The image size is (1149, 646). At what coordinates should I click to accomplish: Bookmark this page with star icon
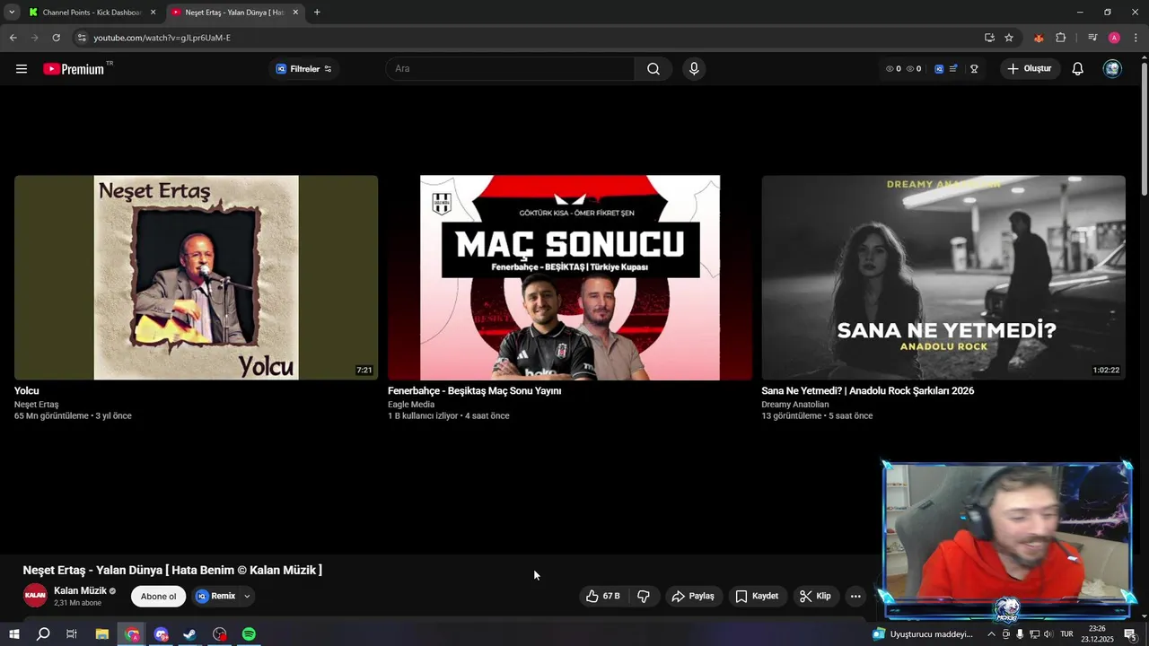1009,38
